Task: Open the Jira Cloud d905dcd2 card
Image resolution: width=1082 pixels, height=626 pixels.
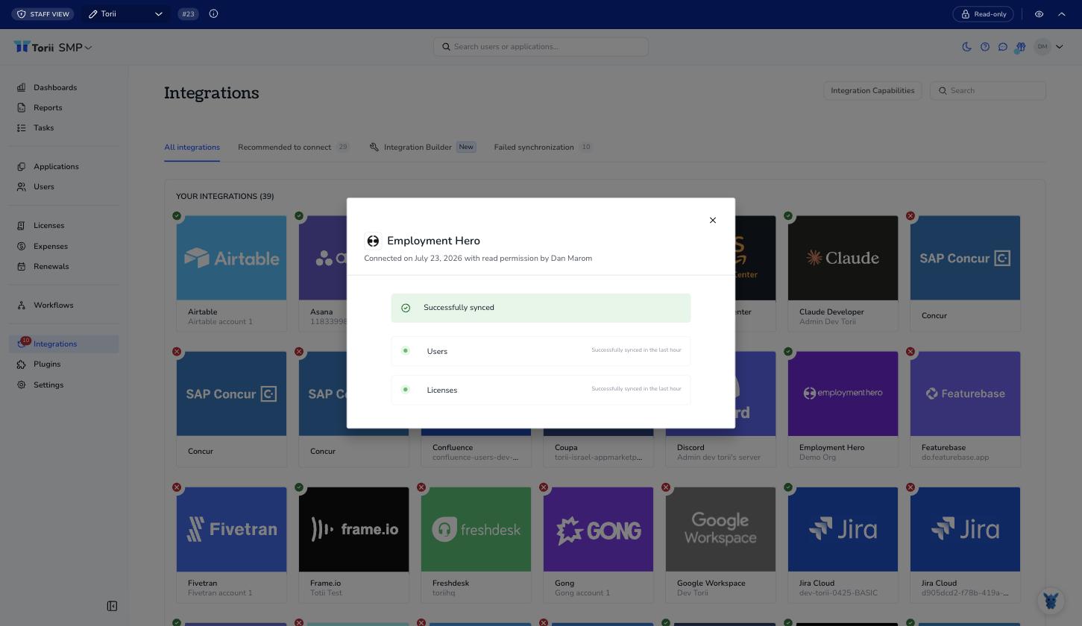Action: [965, 545]
